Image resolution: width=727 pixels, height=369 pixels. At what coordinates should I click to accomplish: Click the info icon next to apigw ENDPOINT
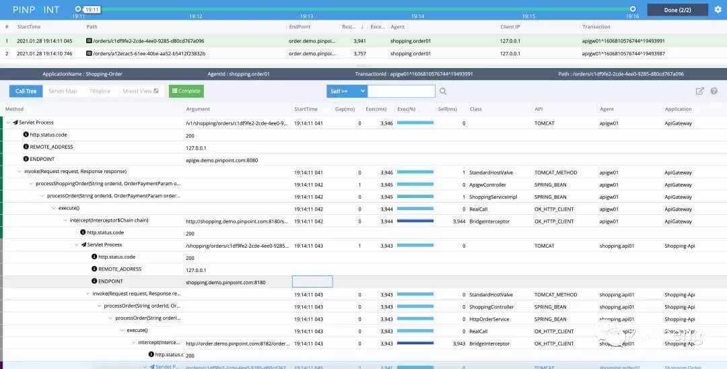tap(26, 160)
